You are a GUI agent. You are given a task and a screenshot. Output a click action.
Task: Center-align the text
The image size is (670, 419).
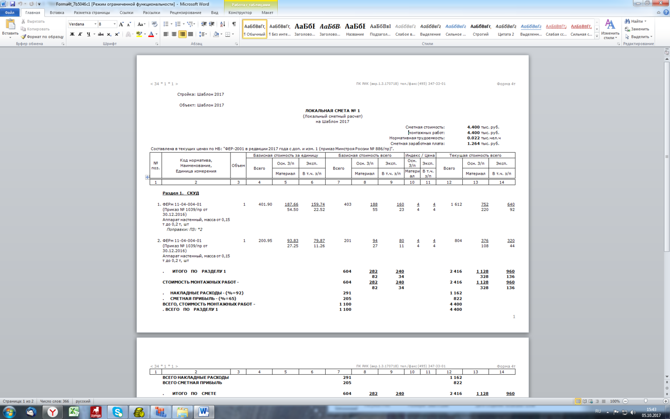[174, 34]
